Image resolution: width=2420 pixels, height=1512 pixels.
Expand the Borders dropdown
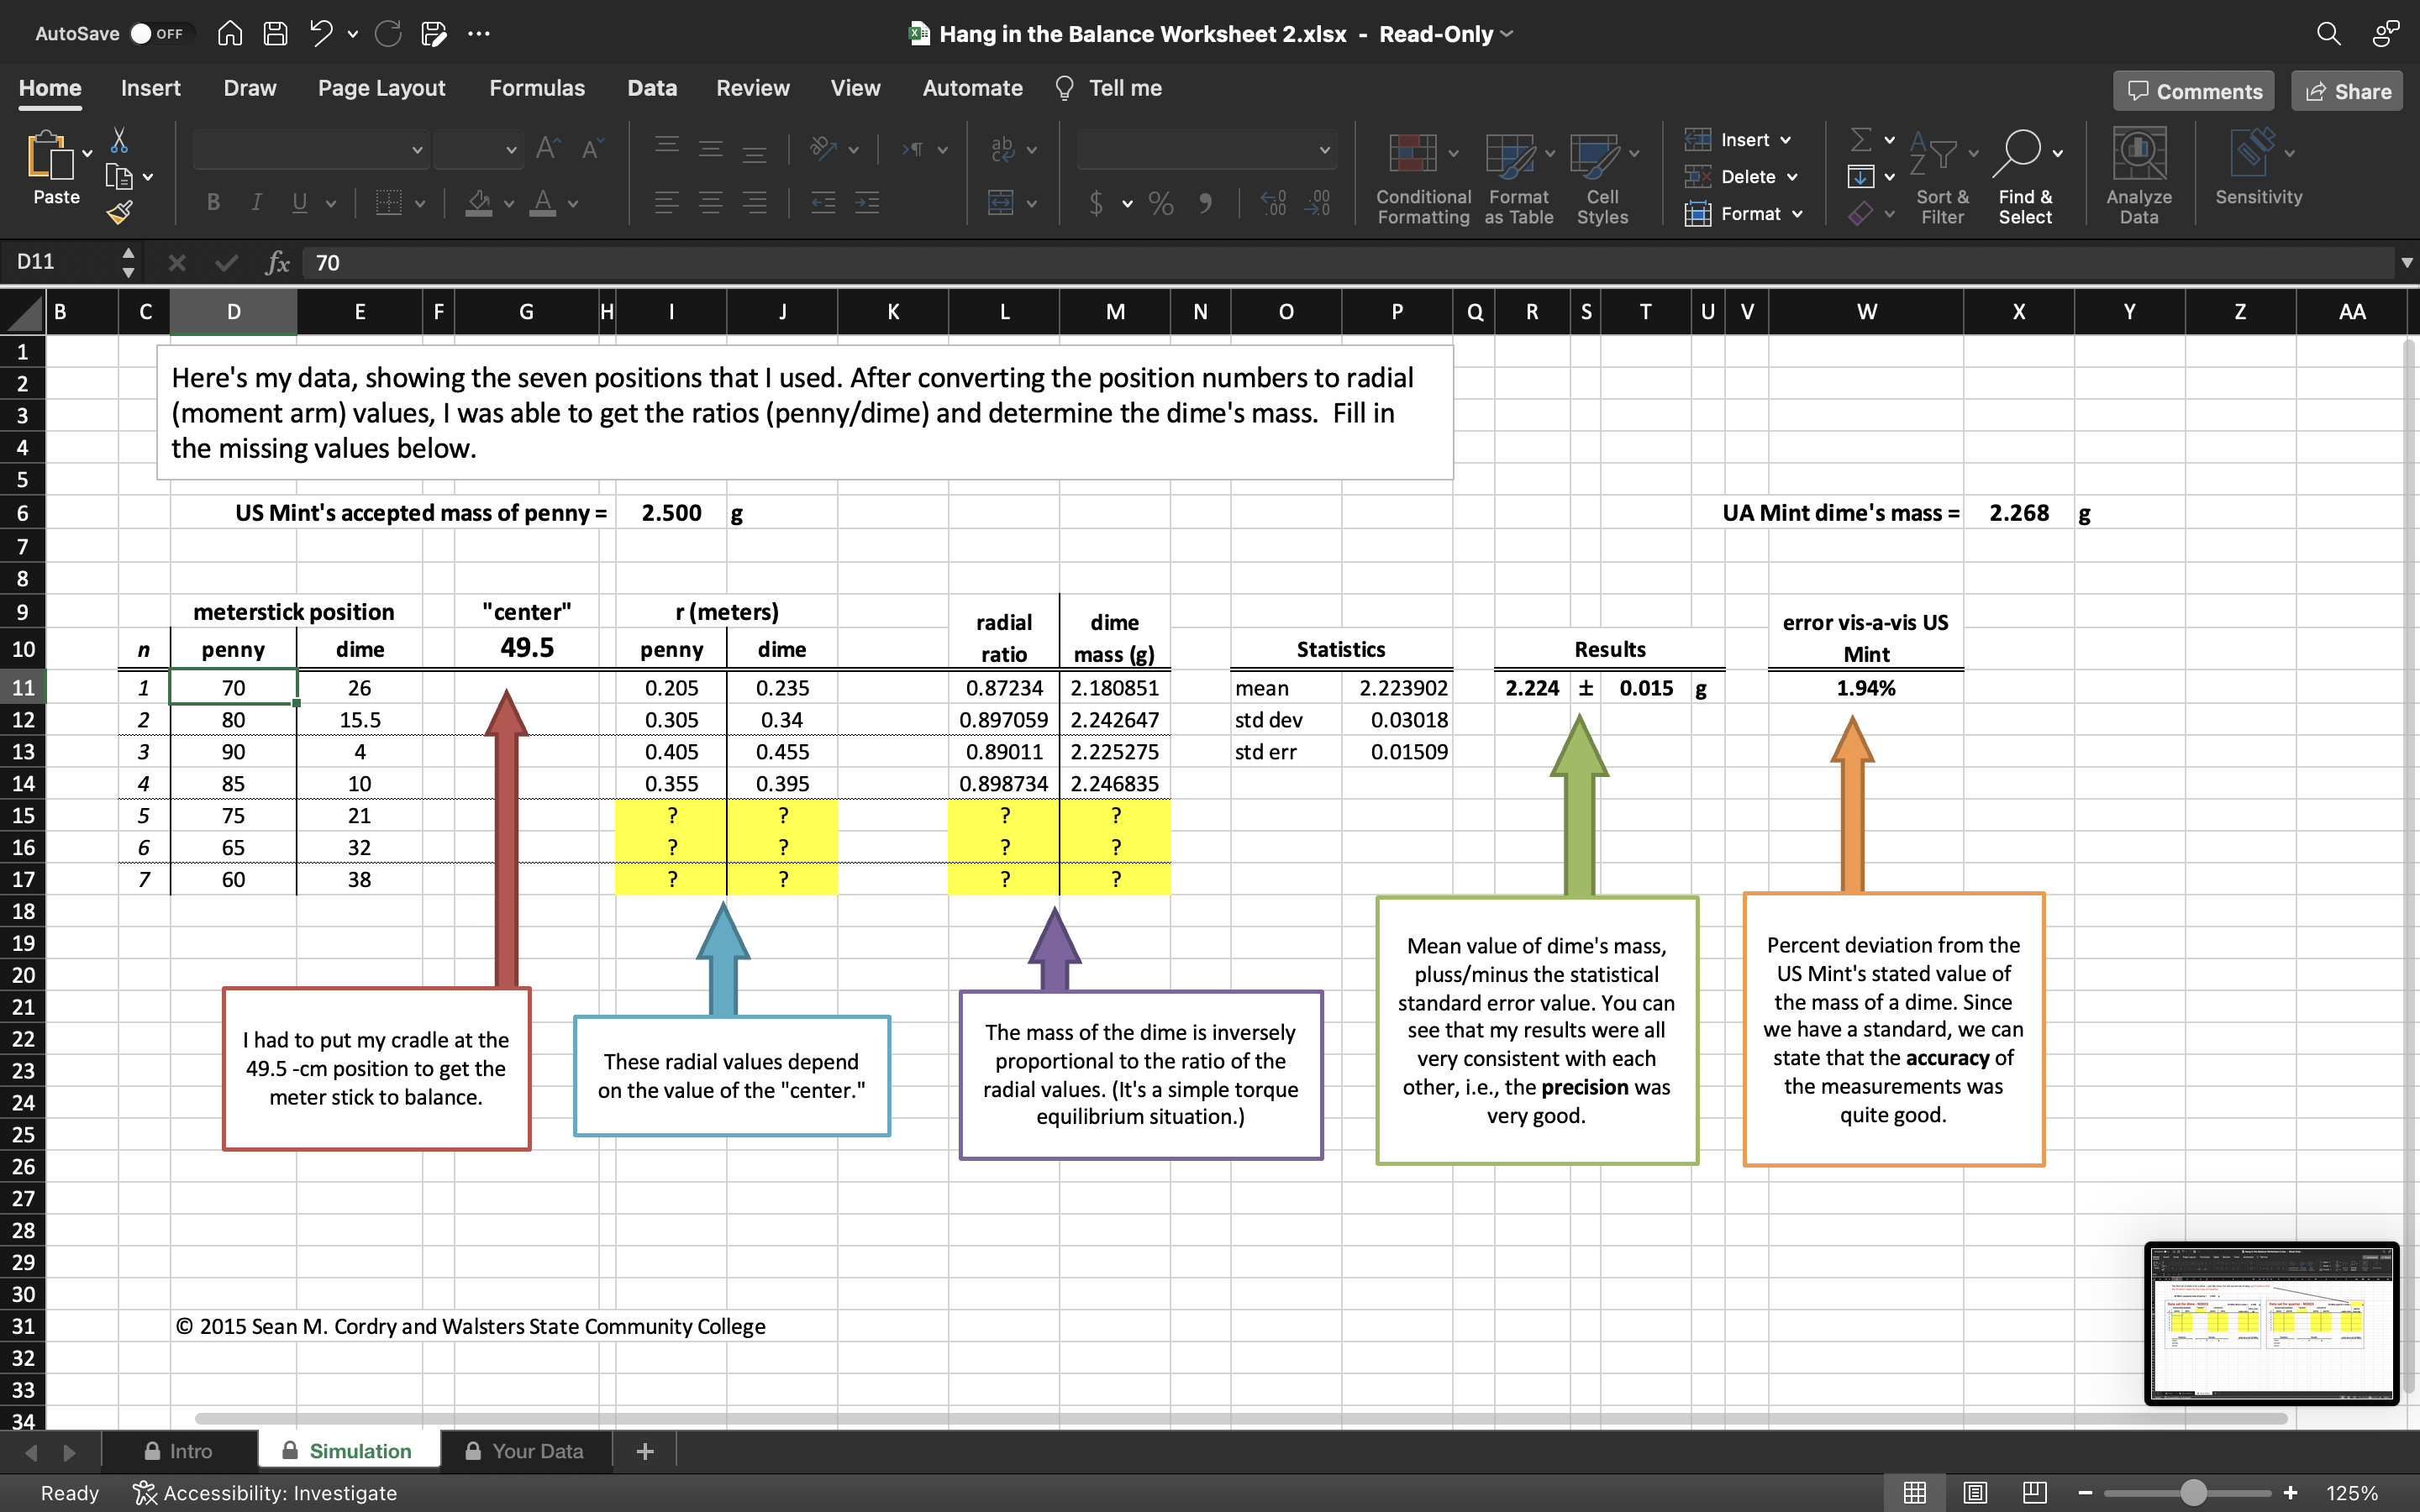point(420,203)
